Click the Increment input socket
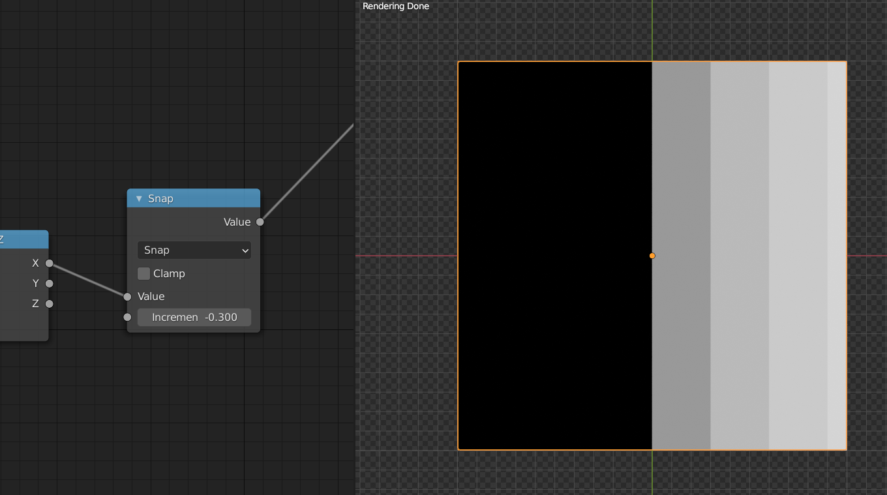The width and height of the screenshot is (887, 495). (127, 318)
